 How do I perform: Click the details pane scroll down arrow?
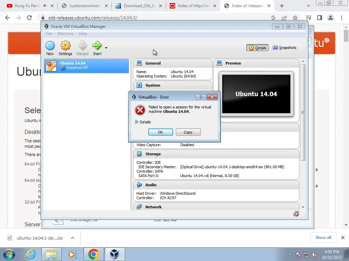coord(303,207)
